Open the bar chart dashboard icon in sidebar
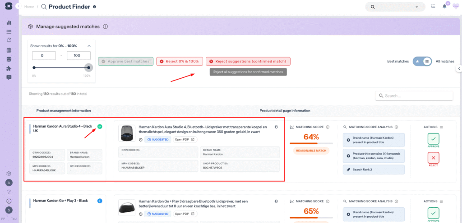462x223 pixels. (x=9, y=22)
